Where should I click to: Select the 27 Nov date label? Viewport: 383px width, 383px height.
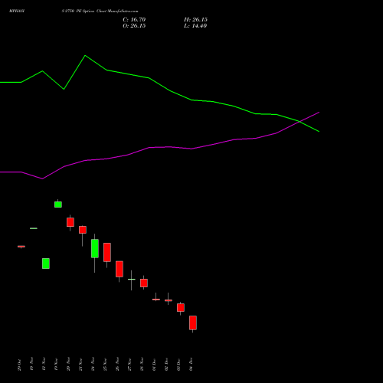point(129,364)
